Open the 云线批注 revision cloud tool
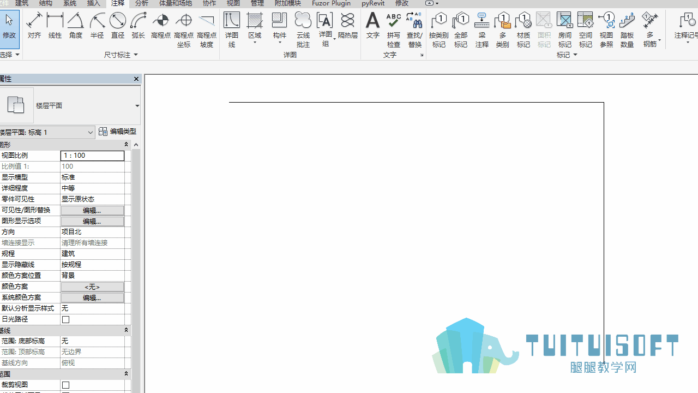 (303, 29)
